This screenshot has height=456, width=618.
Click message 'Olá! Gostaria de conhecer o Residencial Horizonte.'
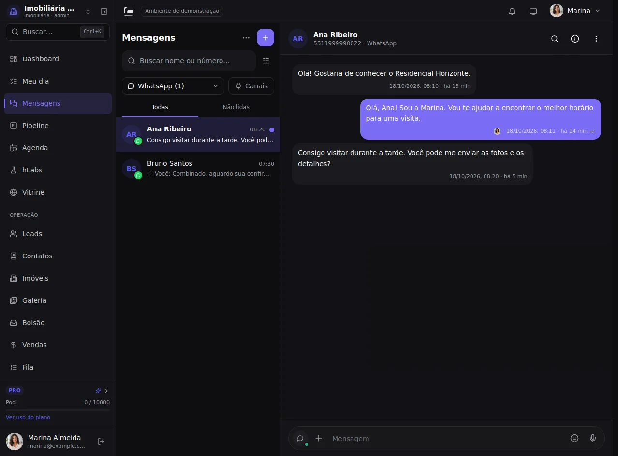pyautogui.click(x=384, y=79)
